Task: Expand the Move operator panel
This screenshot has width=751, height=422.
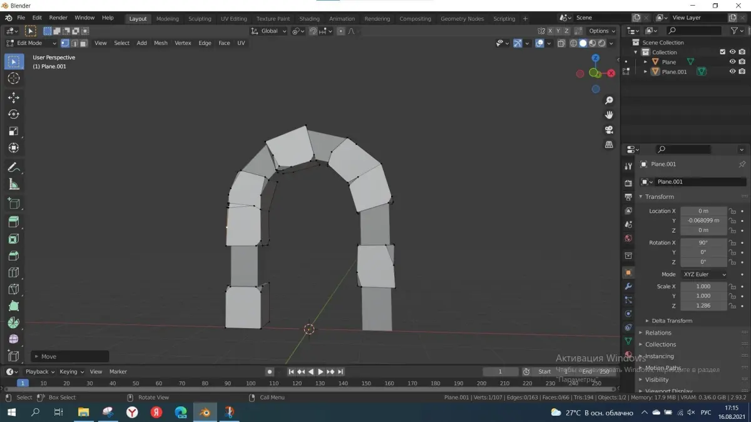Action: (x=70, y=356)
